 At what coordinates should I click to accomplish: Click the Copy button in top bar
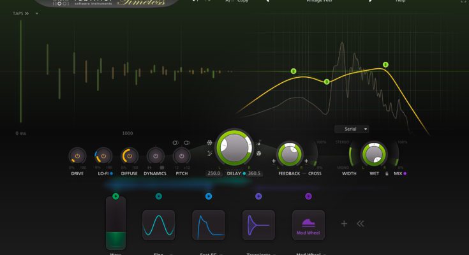[242, 1]
